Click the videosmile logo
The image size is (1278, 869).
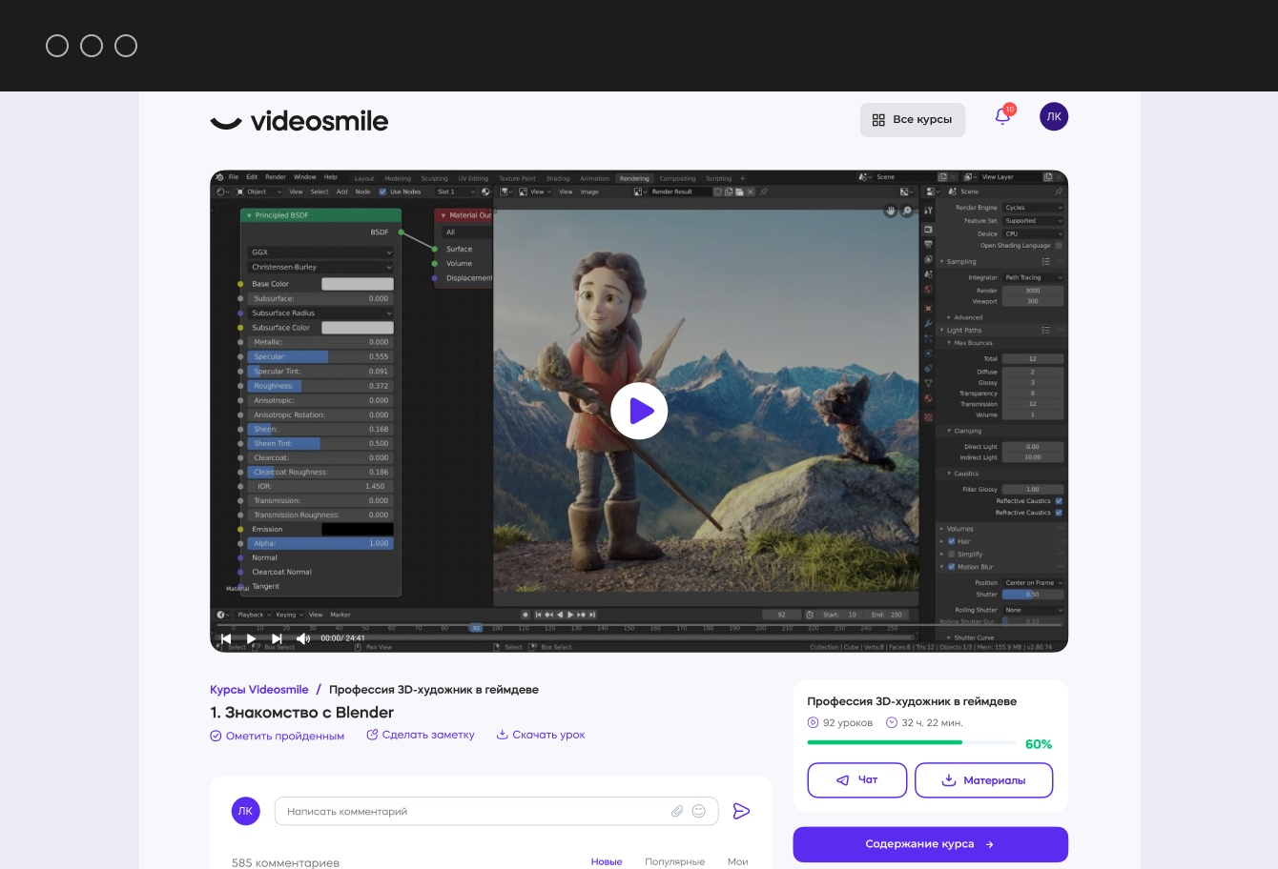[x=299, y=121]
